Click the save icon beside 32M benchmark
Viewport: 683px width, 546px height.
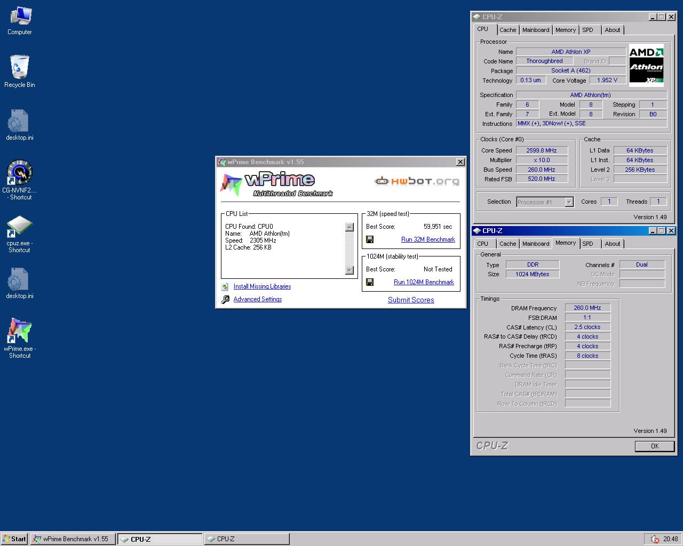pos(370,239)
